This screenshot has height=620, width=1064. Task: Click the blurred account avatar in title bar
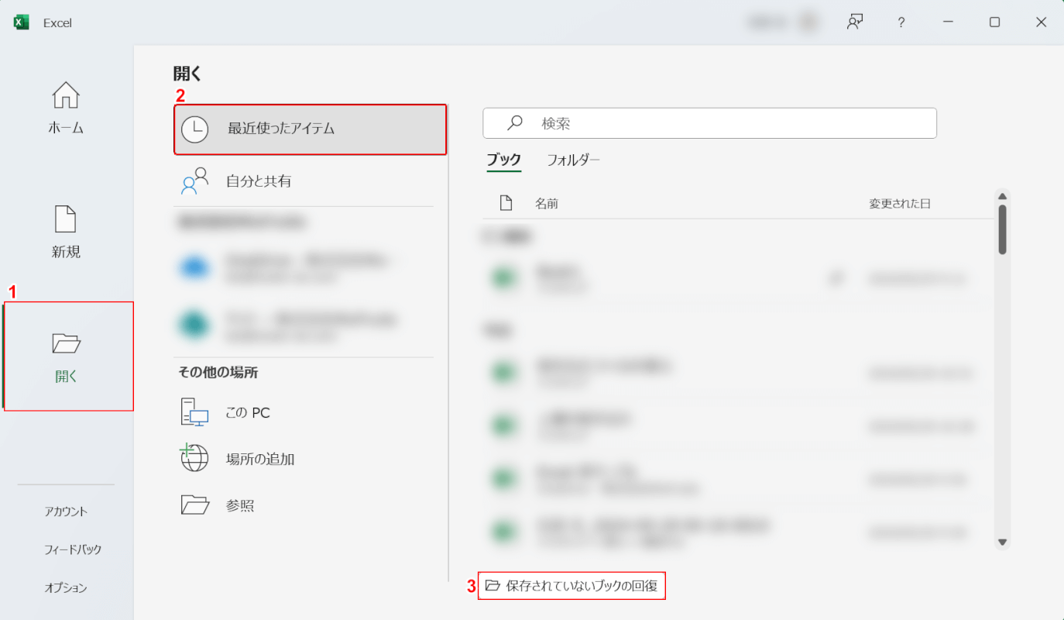click(808, 22)
